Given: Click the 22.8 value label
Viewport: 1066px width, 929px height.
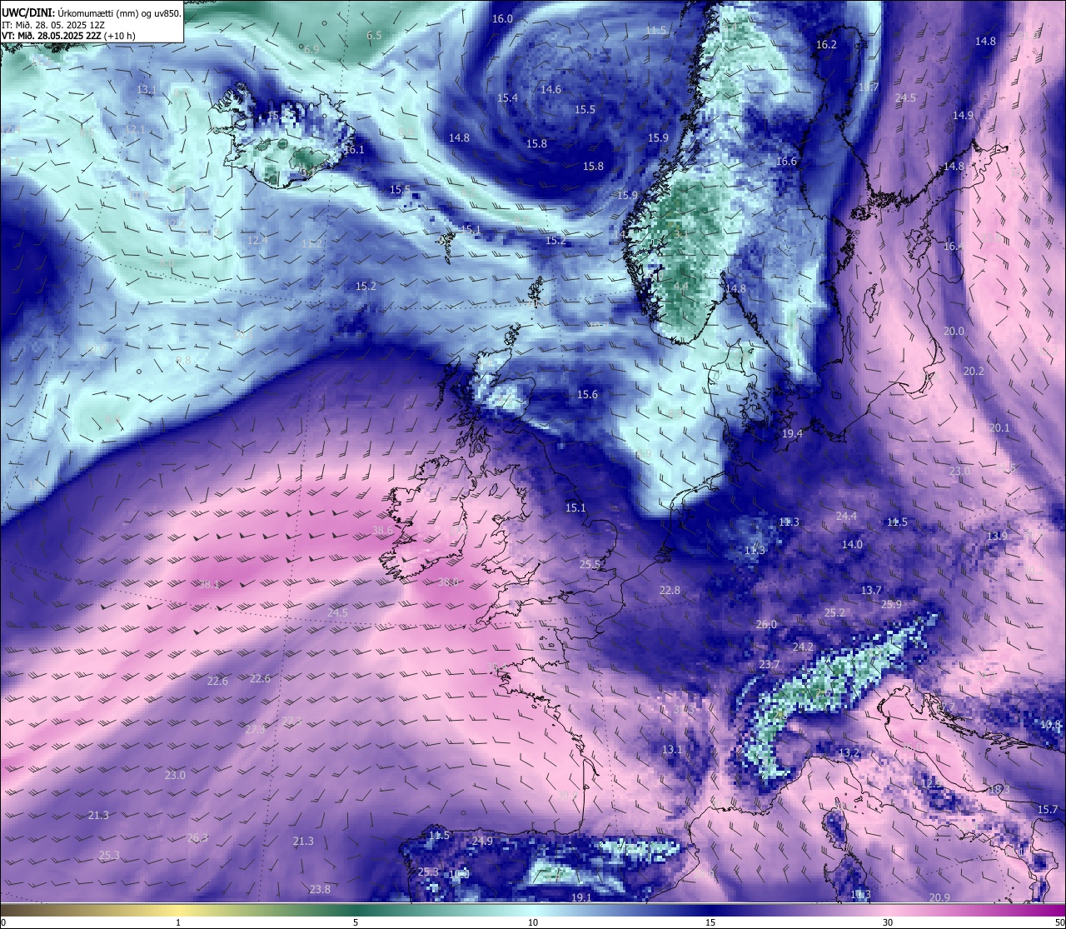Looking at the screenshot, I should click(670, 590).
